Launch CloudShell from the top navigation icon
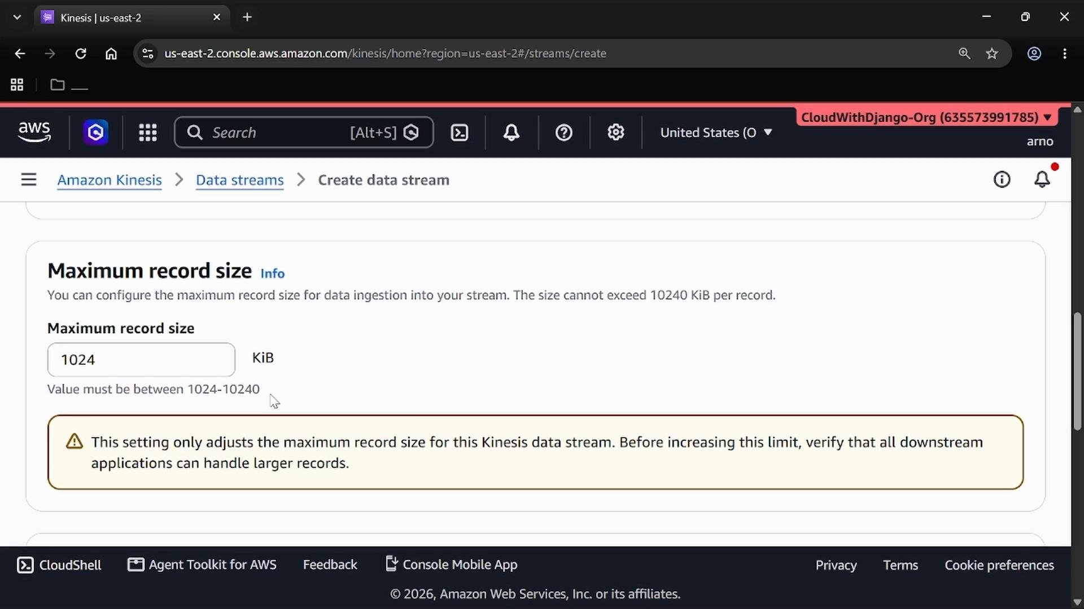 [x=460, y=133]
